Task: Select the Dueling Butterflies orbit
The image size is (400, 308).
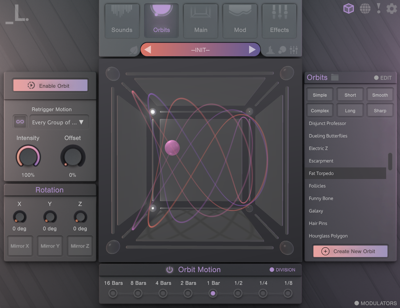Action: coord(346,136)
